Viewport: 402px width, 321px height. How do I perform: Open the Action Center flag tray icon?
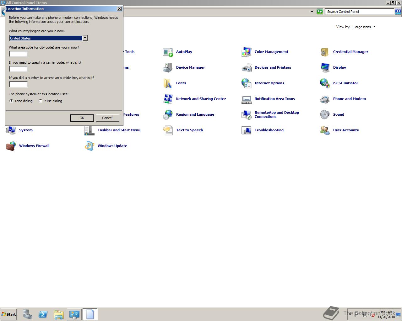357,314
